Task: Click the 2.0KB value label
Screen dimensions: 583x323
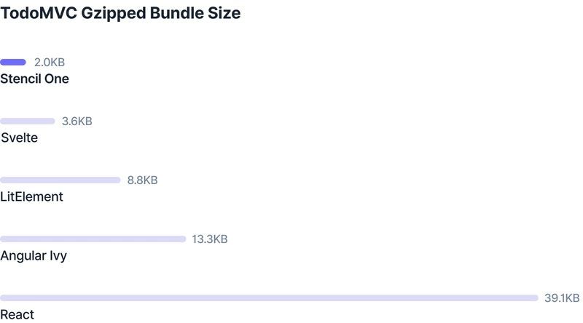Action: coord(50,62)
